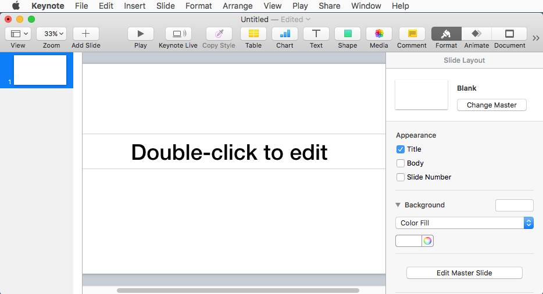Viewport: 543px width, 294px height.
Task: Click the horizontal canvas scrollbar
Action: 238,291
